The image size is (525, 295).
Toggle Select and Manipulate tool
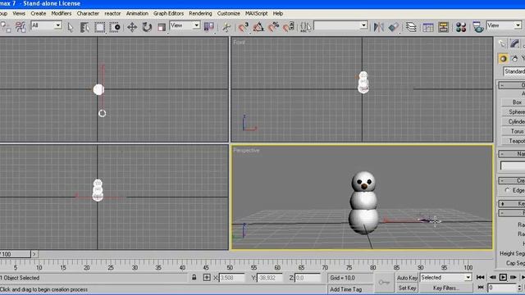(x=226, y=27)
